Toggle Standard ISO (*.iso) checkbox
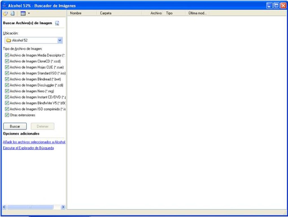Image resolution: width=288 pixels, height=217 pixels. (x=7, y=73)
